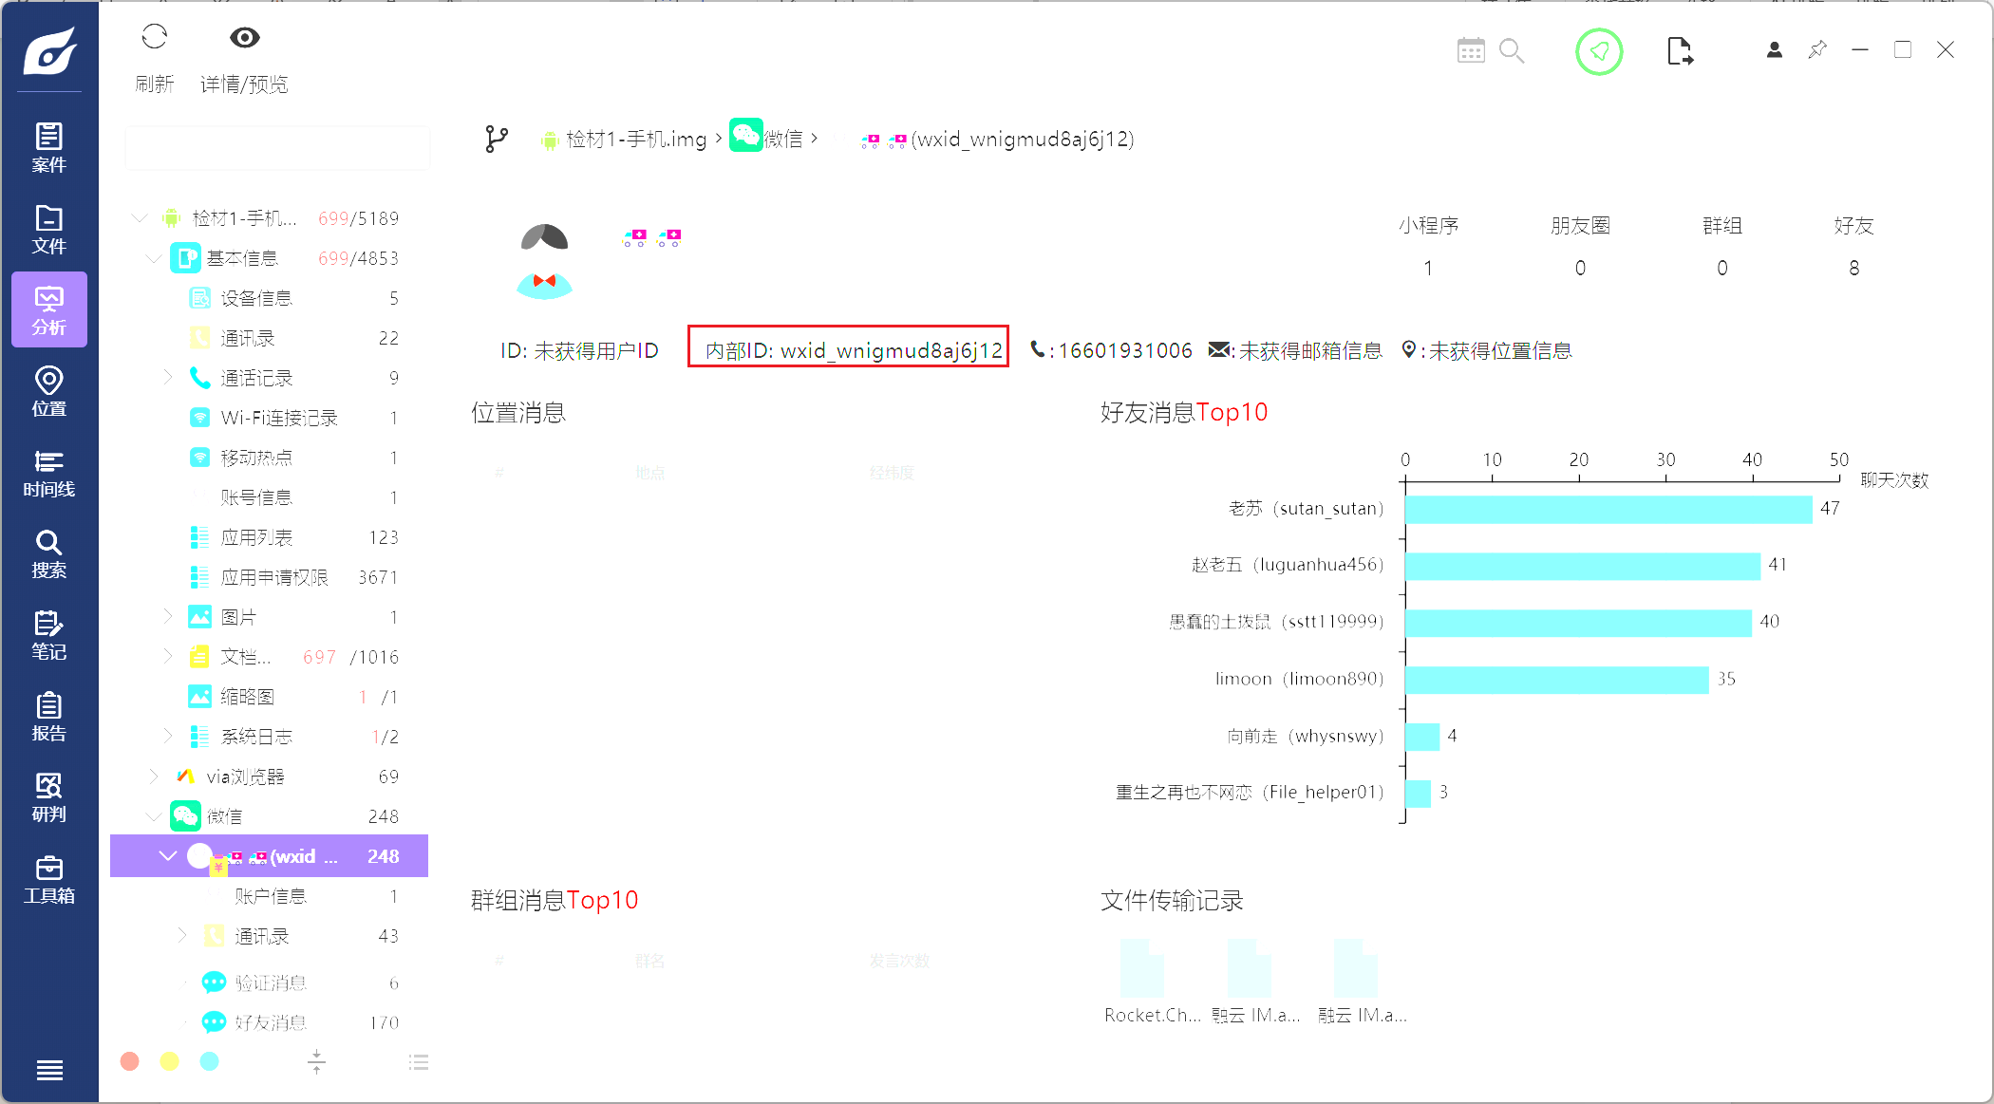The height and width of the screenshot is (1104, 1994).
Task: Click the pin window icon
Action: (x=1817, y=49)
